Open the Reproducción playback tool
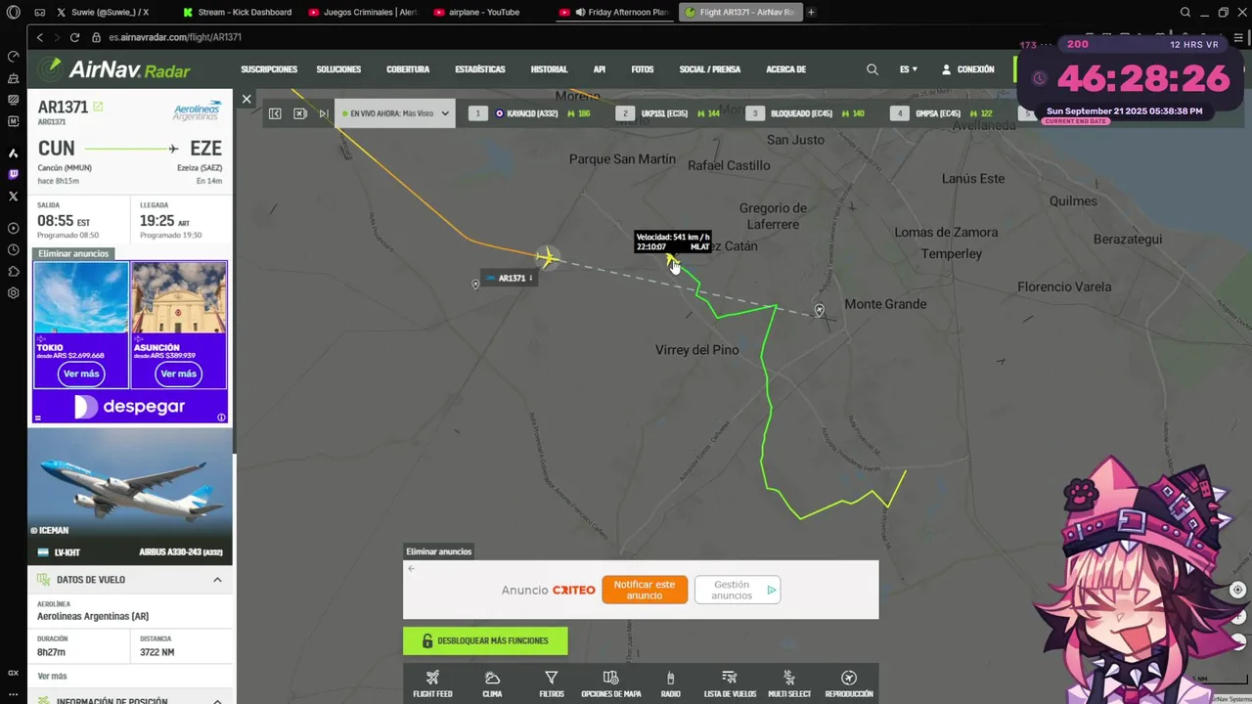Screen dimensions: 1252x704 tap(849, 683)
